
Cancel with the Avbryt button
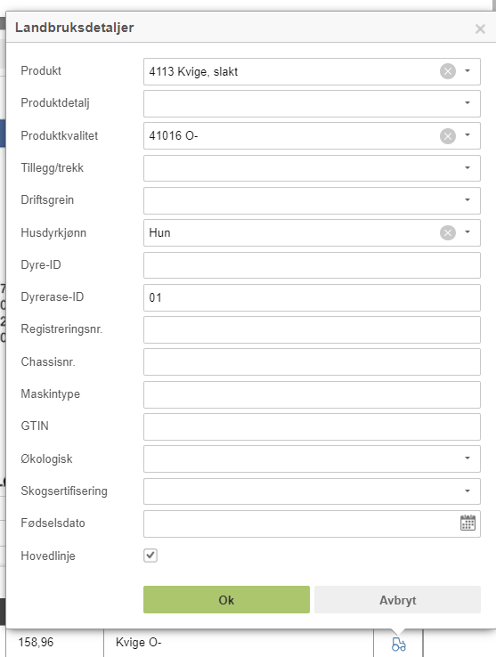click(x=397, y=600)
